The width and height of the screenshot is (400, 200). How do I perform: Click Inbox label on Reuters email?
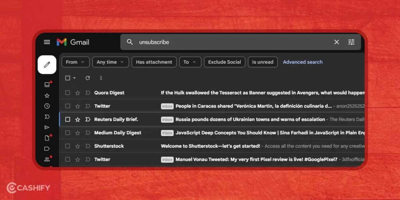(x=167, y=120)
